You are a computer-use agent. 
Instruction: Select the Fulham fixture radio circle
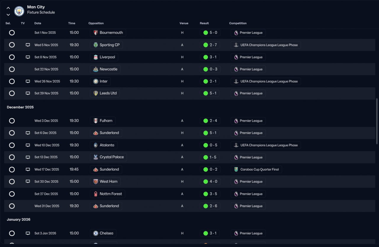pyautogui.click(x=12, y=121)
